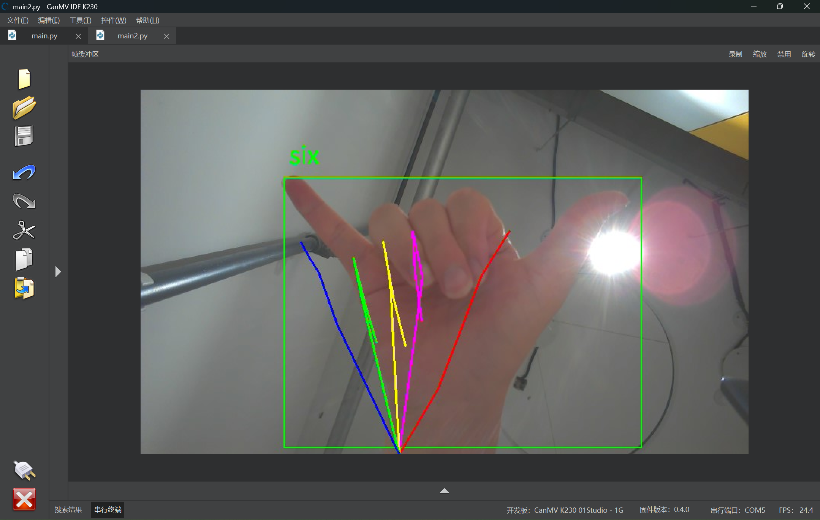The height and width of the screenshot is (520, 820).
Task: Click the 帧缓冲区 header label
Action: tap(85, 54)
